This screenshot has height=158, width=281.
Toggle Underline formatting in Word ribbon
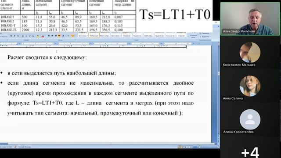coord(18,36)
